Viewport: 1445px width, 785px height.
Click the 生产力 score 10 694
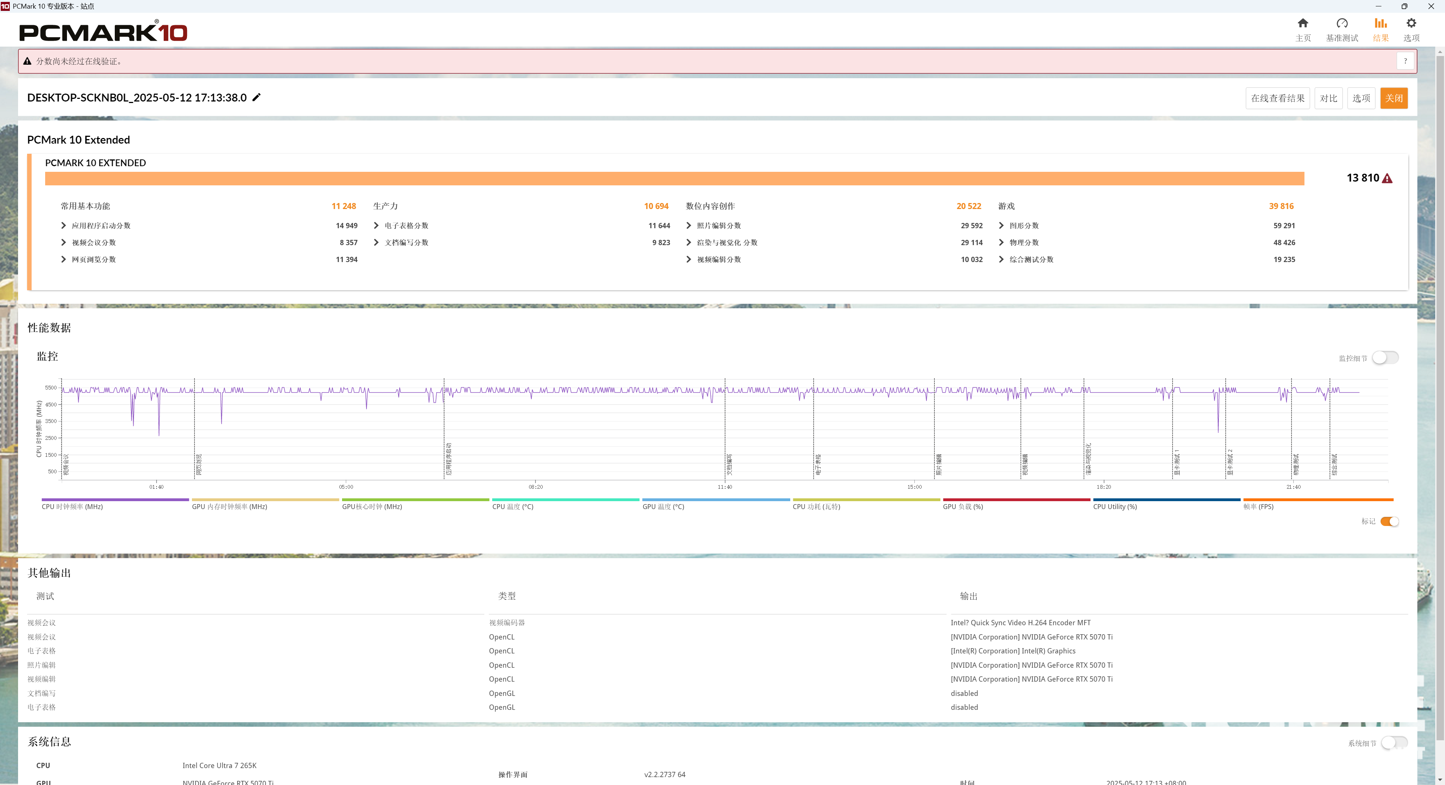pyautogui.click(x=656, y=206)
